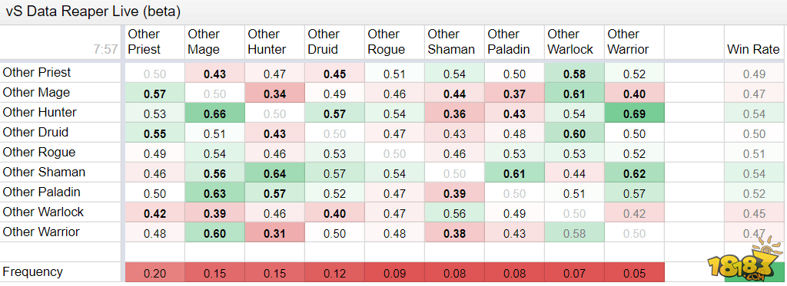Image resolution: width=787 pixels, height=286 pixels.
Task: Select the Other Shaman row label
Action: point(61,173)
